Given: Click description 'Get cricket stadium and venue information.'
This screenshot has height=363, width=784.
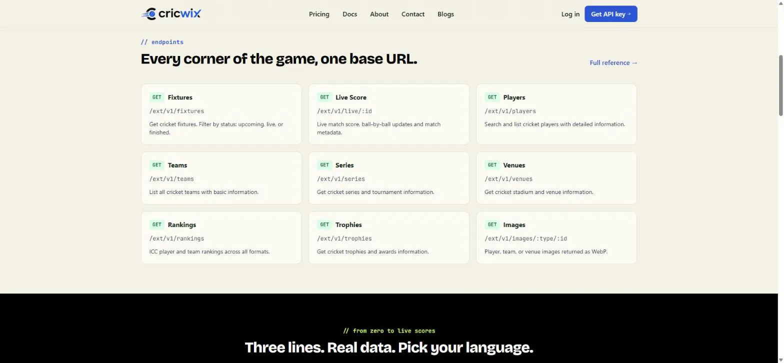Looking at the screenshot, I should pyautogui.click(x=539, y=192).
